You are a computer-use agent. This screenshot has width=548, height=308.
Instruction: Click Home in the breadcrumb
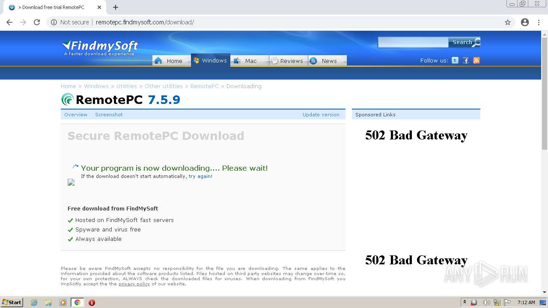tap(68, 86)
